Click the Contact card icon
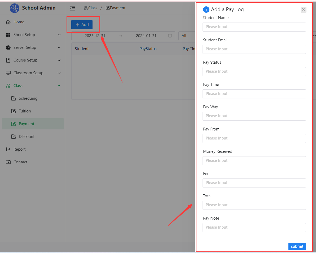Image resolution: width=316 pixels, height=253 pixels. [x=8, y=162]
